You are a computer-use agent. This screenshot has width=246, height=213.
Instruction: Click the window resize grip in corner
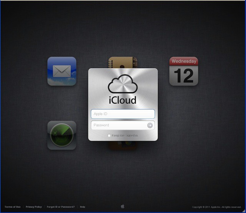tap(244, 211)
